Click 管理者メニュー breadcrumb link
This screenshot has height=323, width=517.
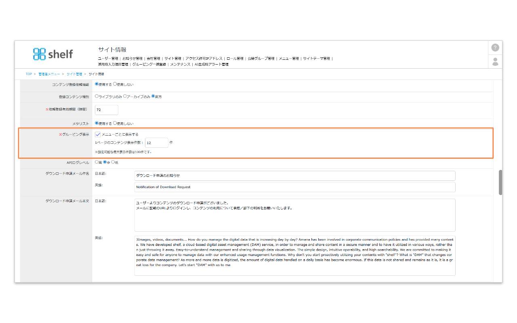click(49, 74)
